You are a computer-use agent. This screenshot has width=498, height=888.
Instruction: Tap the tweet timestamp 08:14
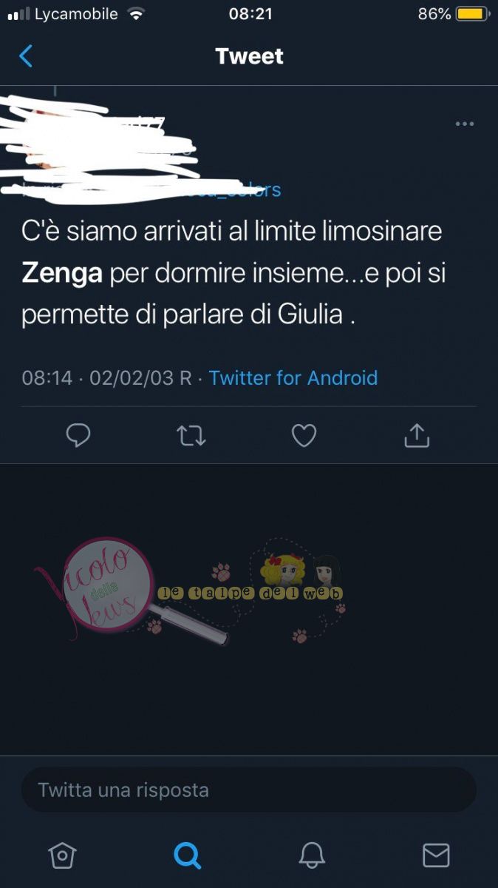(47, 377)
